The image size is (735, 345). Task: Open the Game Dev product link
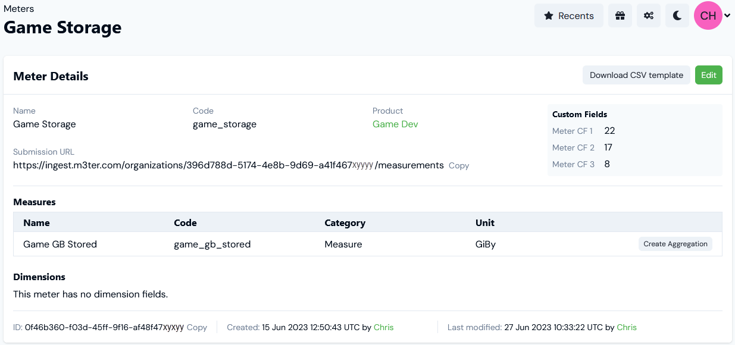395,124
